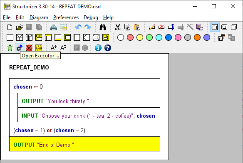Image resolution: width=243 pixels, height=163 pixels.
Task: Clear all breakpoints with crossed stop icon
Action: click(x=29, y=48)
